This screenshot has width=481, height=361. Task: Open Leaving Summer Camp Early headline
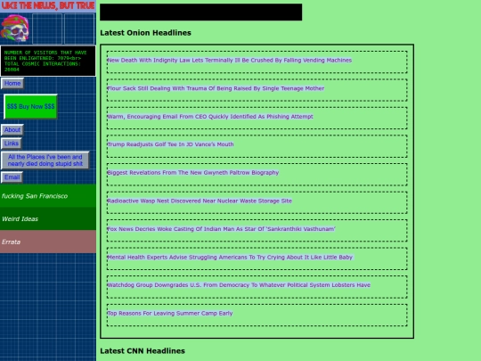point(170,313)
